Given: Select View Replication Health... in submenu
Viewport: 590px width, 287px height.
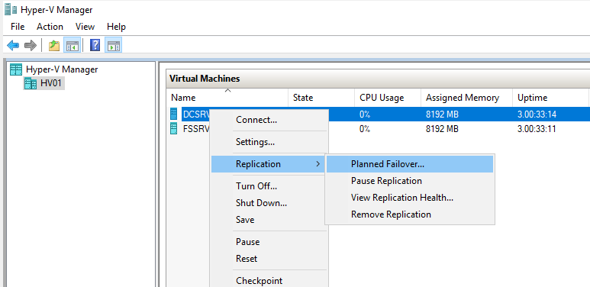Looking at the screenshot, I should tap(410, 198).
